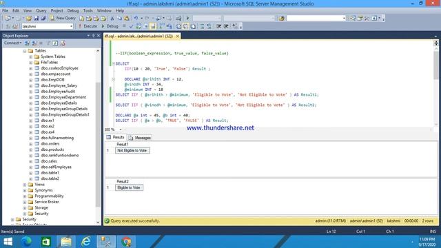
Task: Select dbo.coalescEmployee table
Action: (59, 68)
